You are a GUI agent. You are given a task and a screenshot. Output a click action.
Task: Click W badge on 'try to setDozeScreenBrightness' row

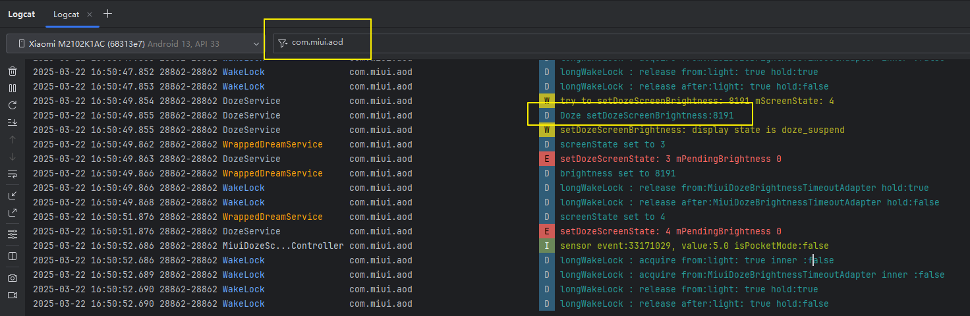(546, 101)
